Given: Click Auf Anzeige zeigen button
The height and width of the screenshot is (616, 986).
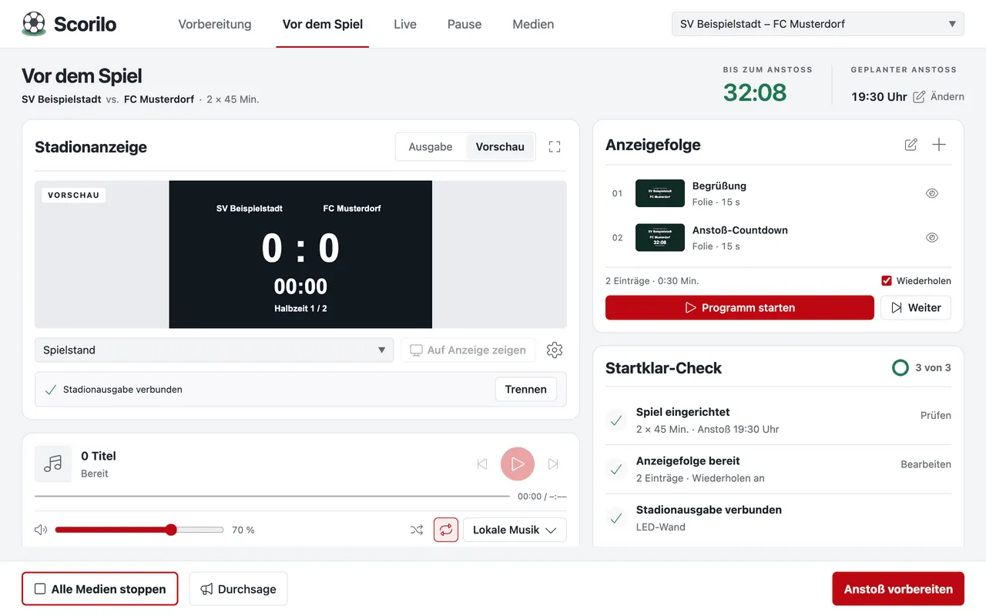Looking at the screenshot, I should click(468, 350).
